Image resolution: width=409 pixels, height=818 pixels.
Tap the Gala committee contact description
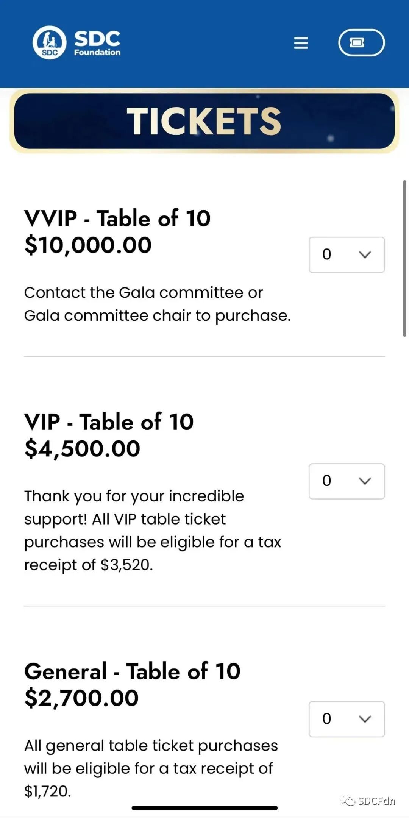[x=157, y=304]
